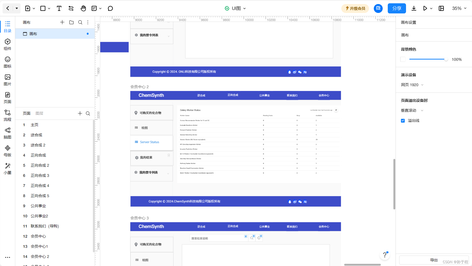Select the Text tool

59,8
